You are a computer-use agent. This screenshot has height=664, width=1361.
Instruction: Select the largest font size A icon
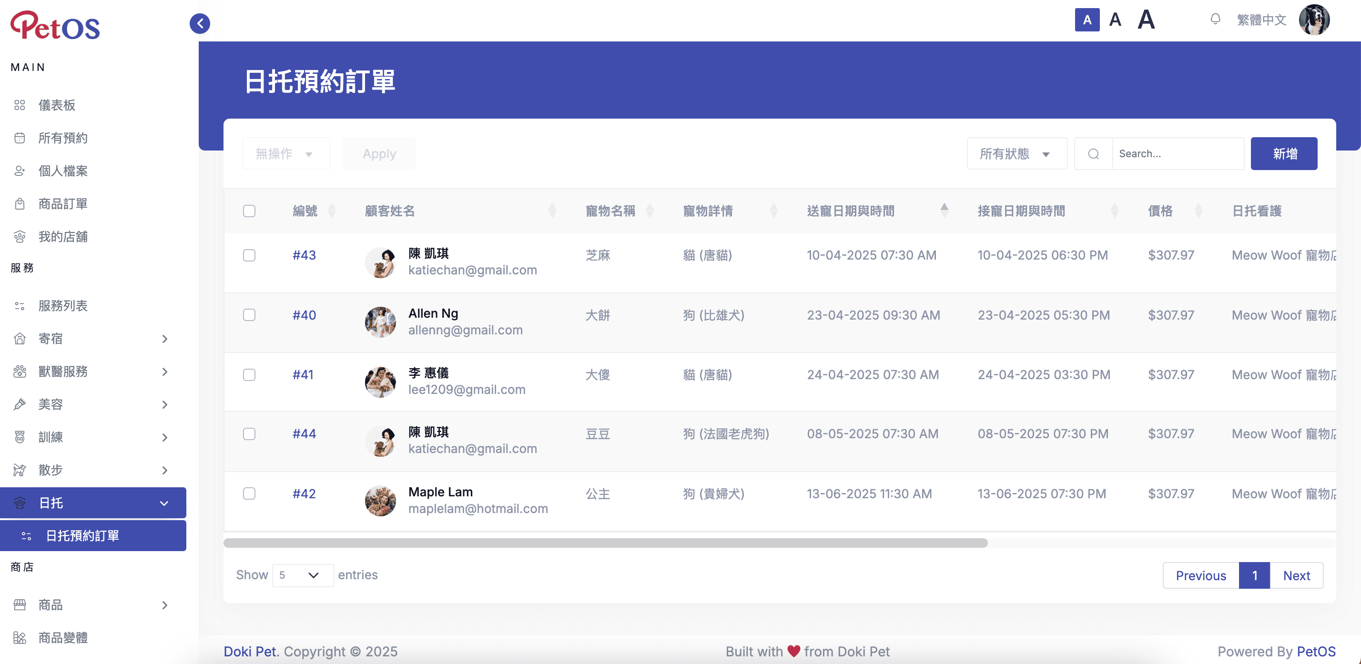point(1146,20)
